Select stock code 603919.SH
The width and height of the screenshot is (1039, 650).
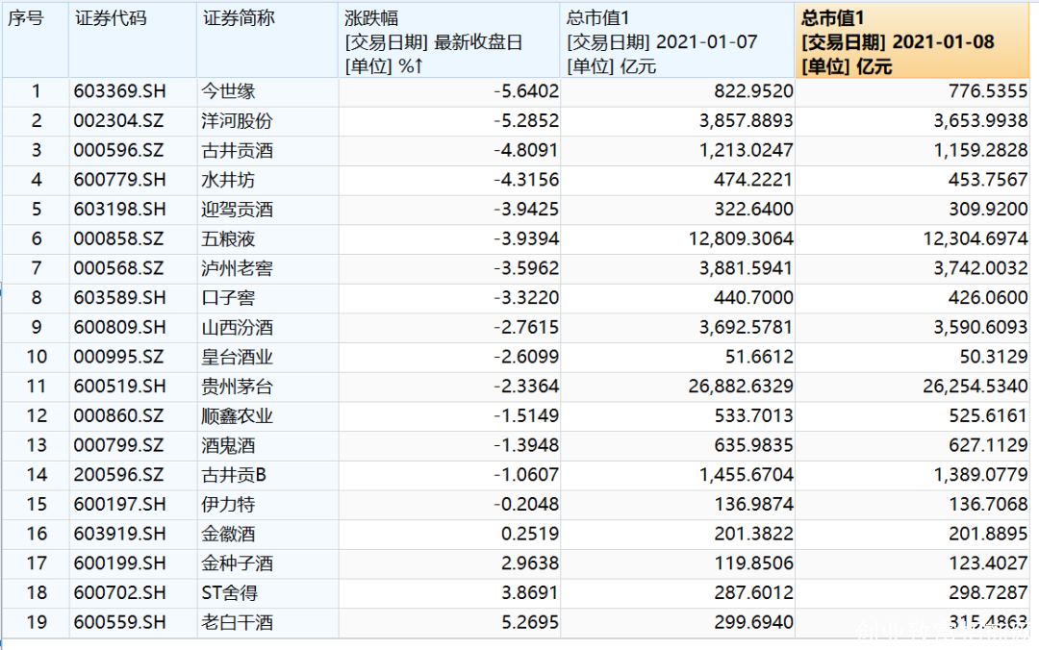(120, 534)
